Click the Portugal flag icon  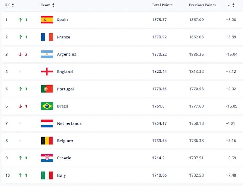coord(47,89)
